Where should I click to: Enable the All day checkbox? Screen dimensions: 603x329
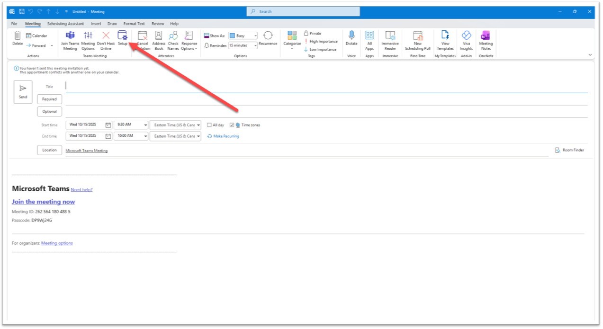click(209, 125)
